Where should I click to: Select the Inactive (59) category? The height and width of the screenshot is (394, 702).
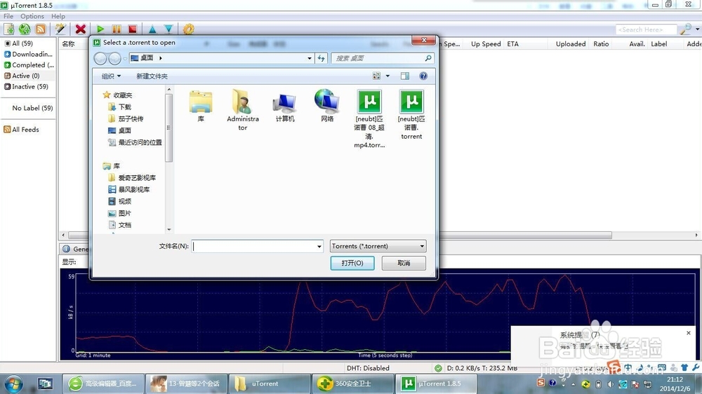click(x=27, y=86)
